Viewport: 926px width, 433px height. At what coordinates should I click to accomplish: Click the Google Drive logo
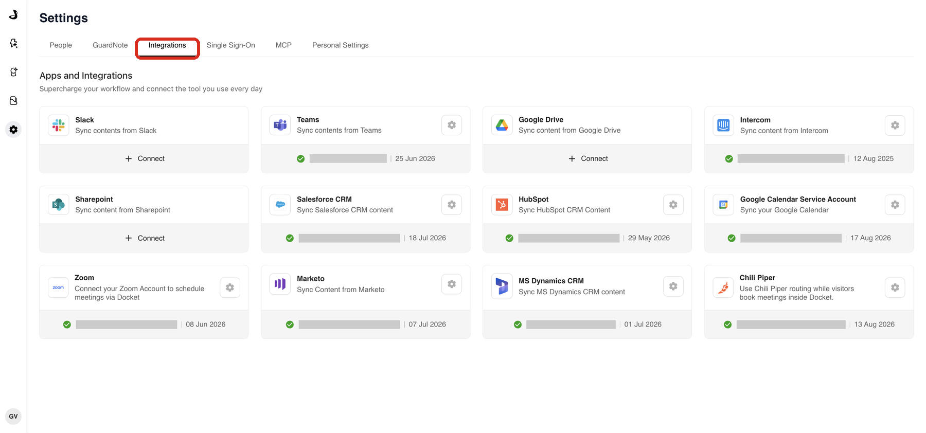click(x=502, y=125)
